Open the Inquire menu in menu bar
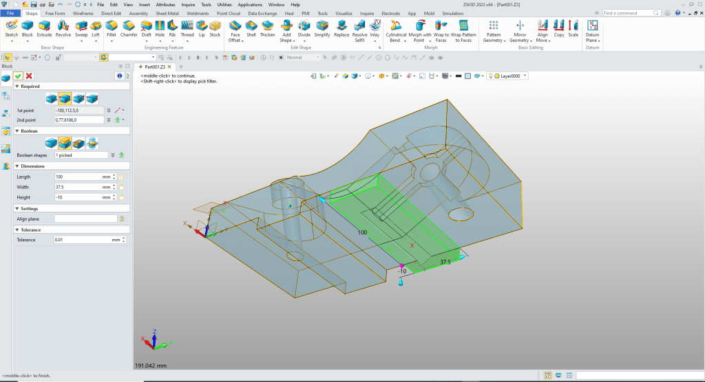 pyautogui.click(x=188, y=4)
